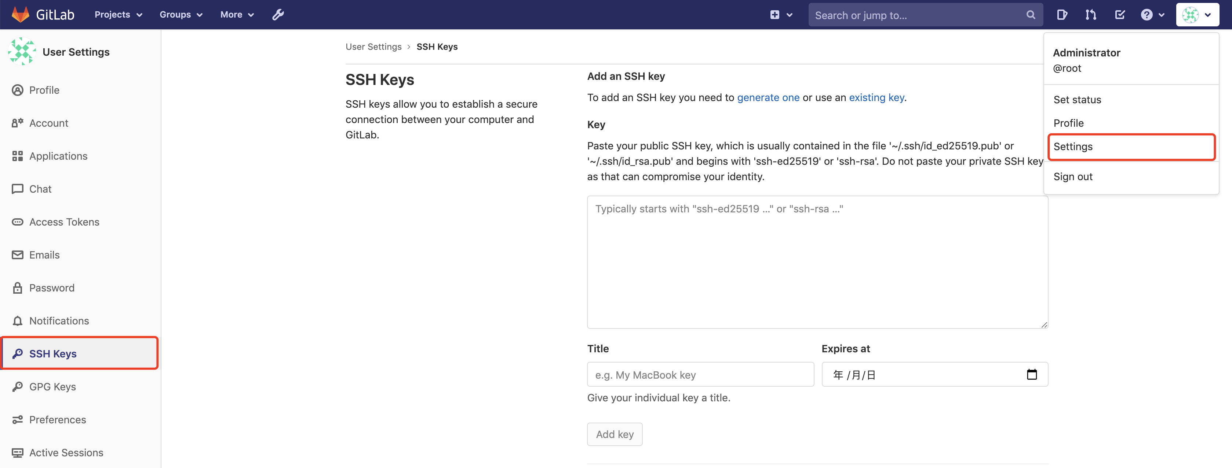Open the existing key link
Screen dimensions: 1232x468
click(x=876, y=97)
